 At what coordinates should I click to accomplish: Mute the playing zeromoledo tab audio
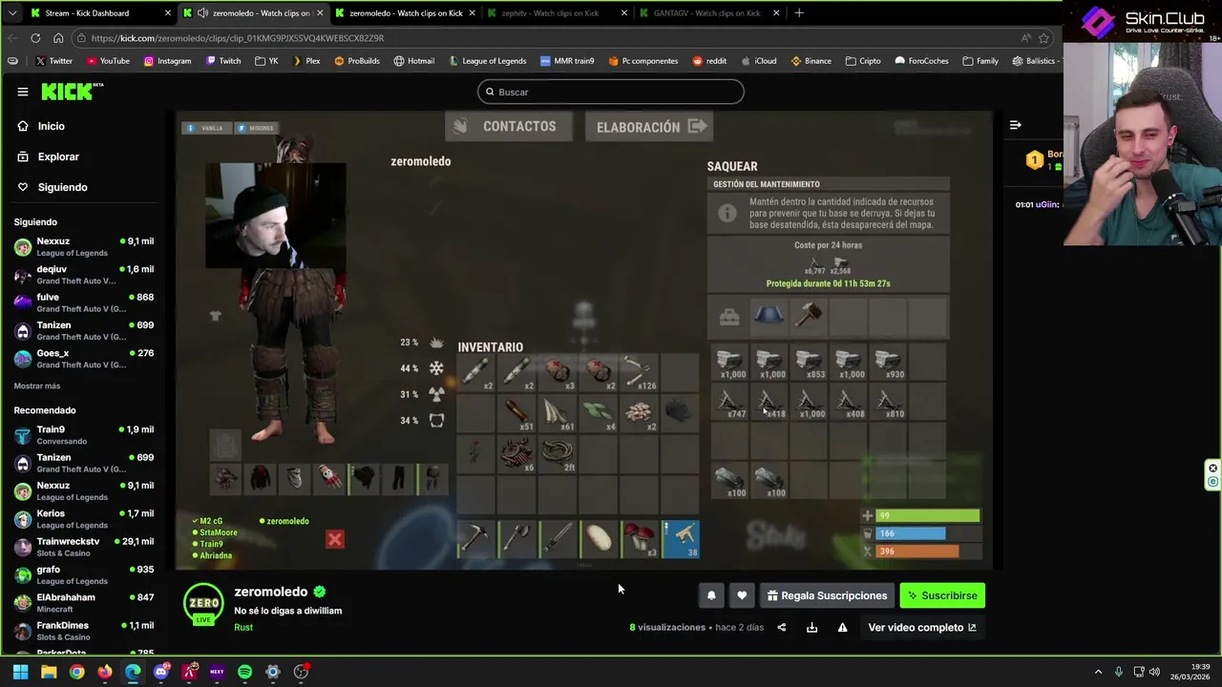[x=202, y=13]
